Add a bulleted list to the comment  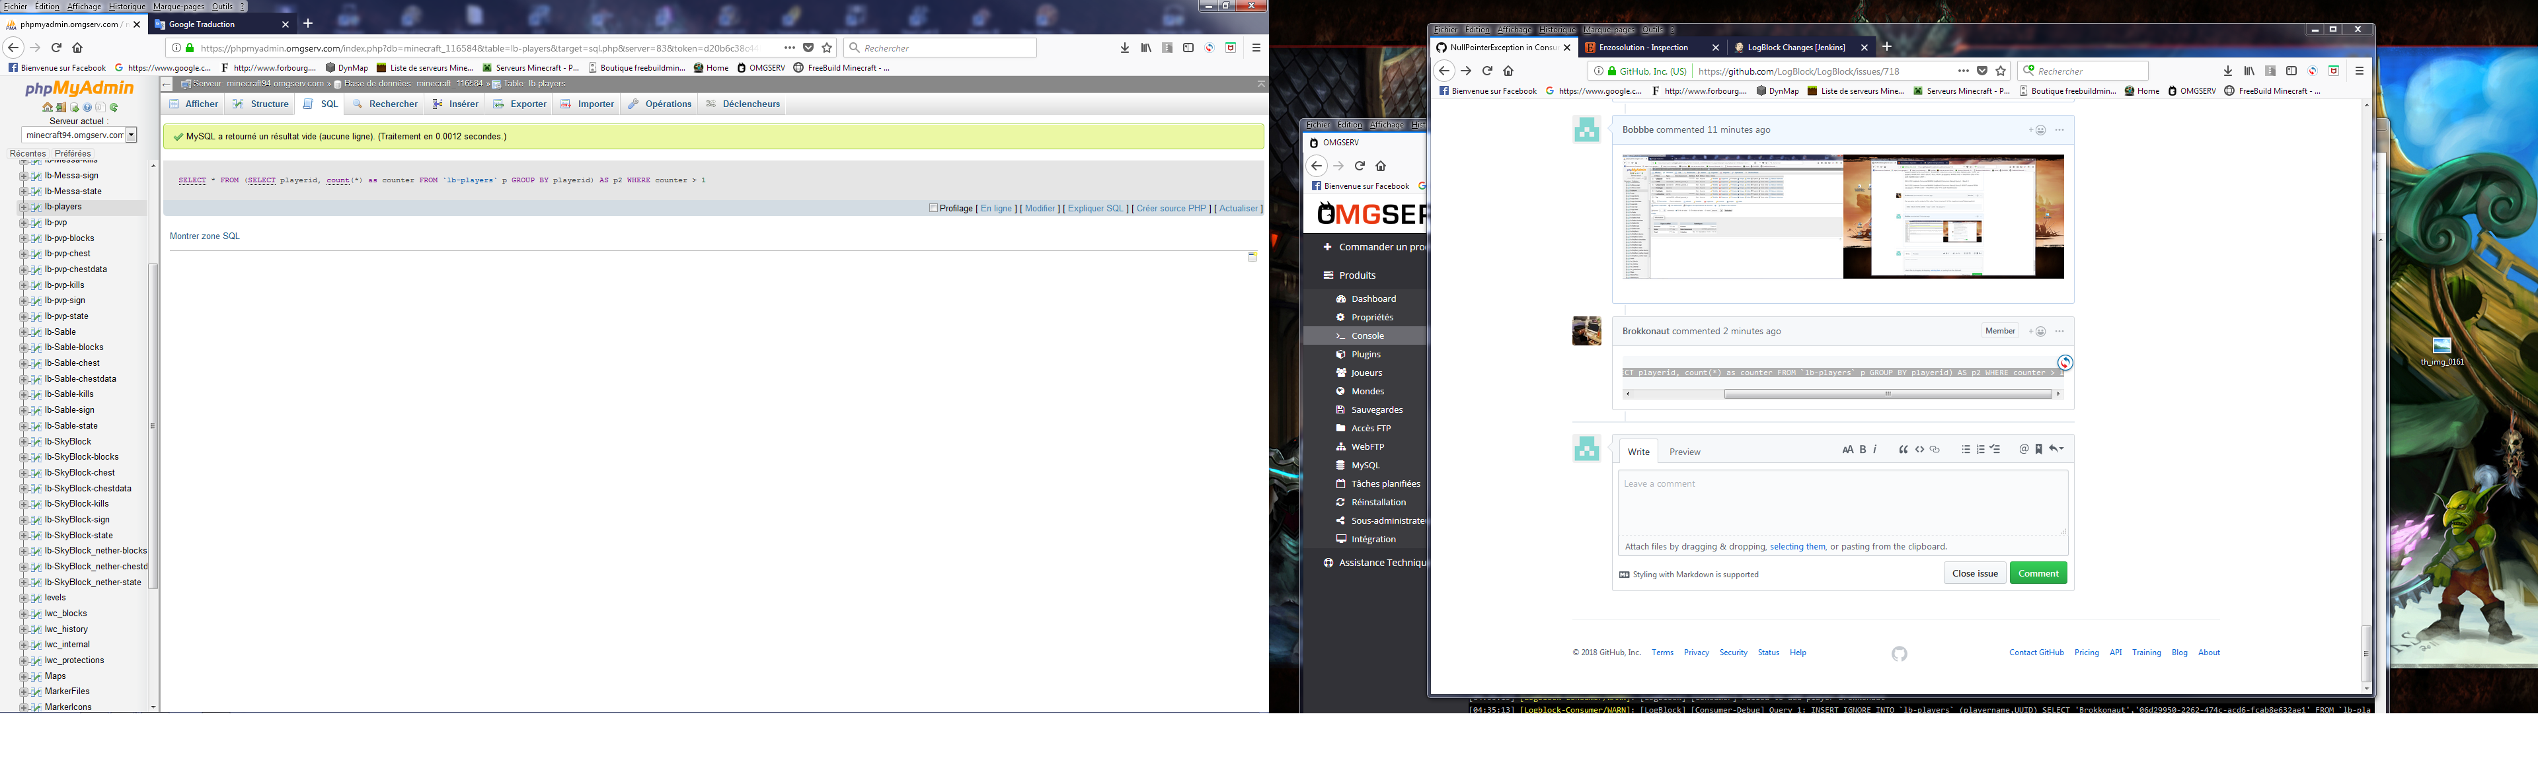[1966, 449]
